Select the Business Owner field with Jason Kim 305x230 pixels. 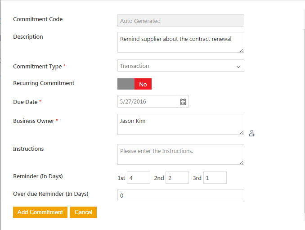tap(180, 124)
